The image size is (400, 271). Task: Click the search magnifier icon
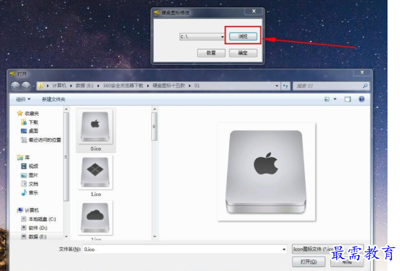click(365, 86)
